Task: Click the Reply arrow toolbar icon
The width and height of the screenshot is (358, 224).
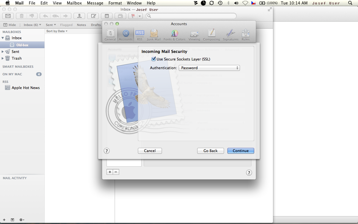Action: point(45,16)
